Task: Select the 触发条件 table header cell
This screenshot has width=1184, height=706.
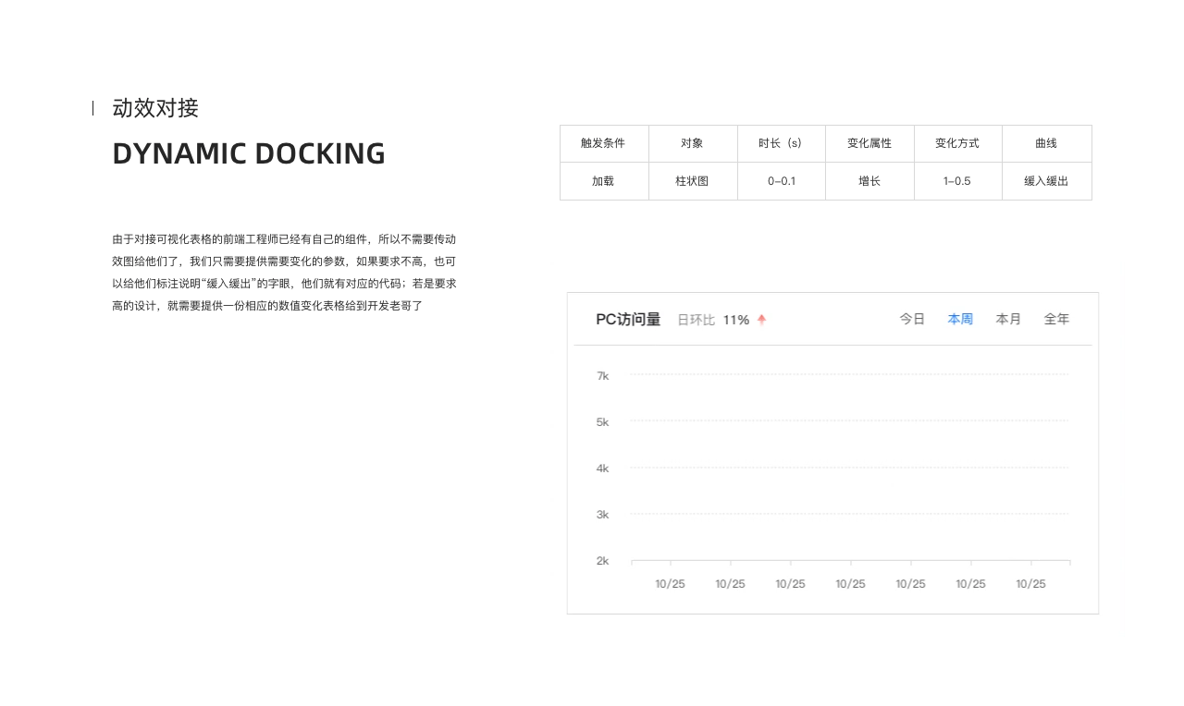Action: [604, 143]
